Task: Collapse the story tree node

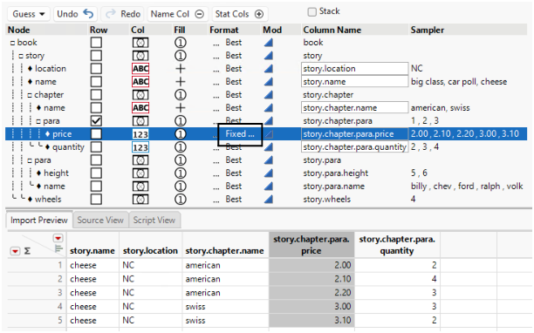Action: 21,56
